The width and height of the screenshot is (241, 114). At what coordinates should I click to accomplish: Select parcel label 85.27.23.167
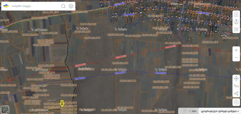point(82,32)
